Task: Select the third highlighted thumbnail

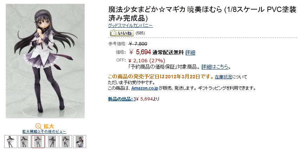Action: tap(38, 141)
